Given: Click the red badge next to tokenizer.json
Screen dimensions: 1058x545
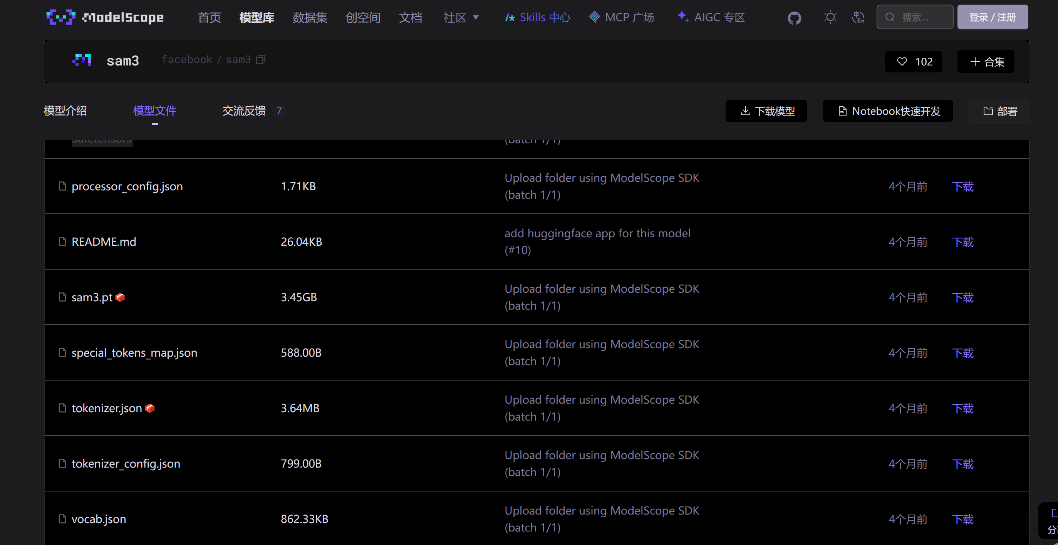Looking at the screenshot, I should pos(150,408).
